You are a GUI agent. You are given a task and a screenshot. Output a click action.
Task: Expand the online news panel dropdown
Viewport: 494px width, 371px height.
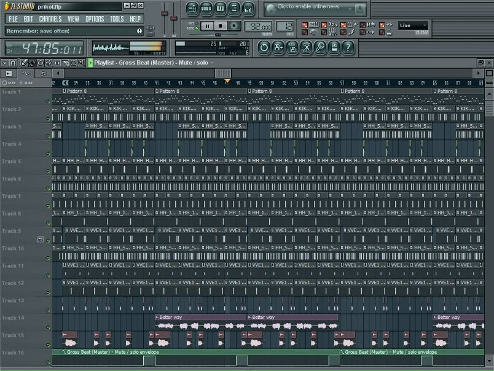click(x=360, y=9)
